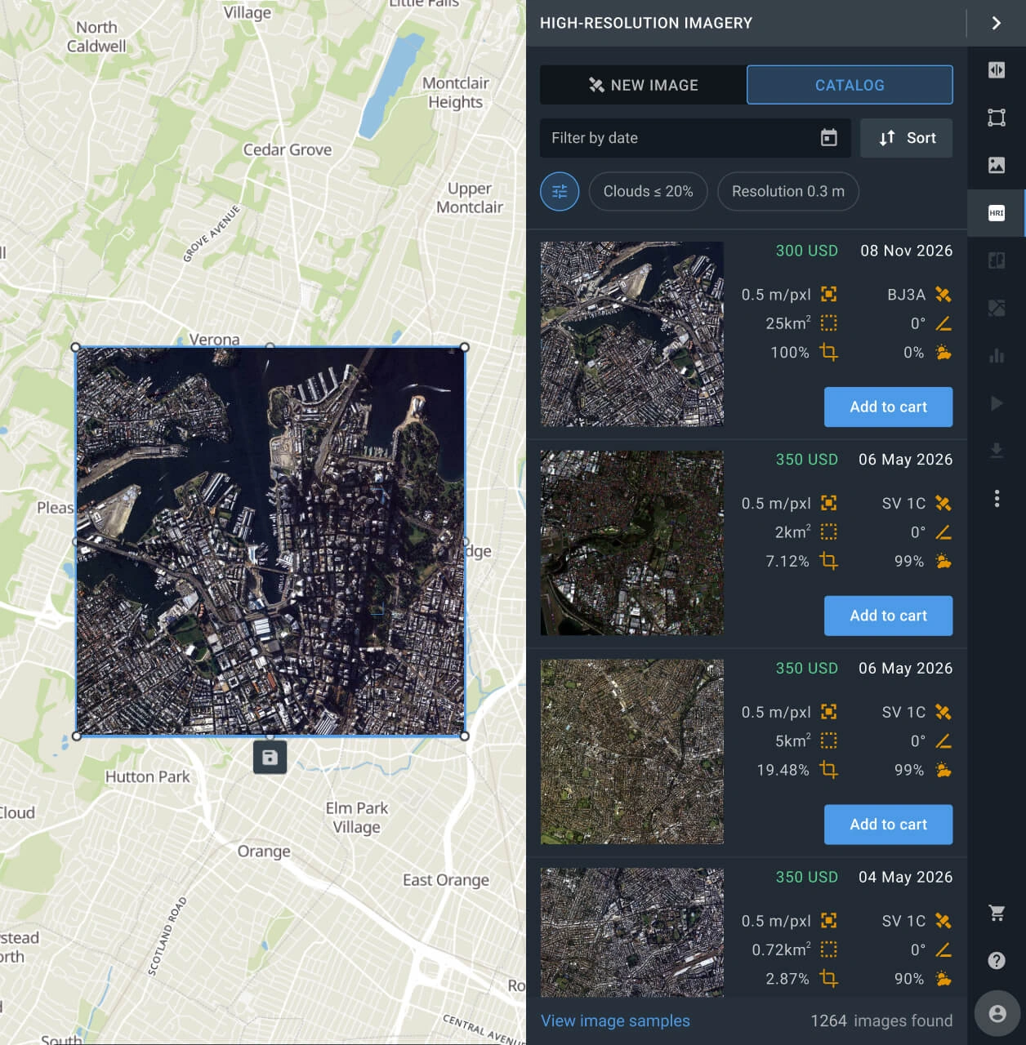
Task: Select the HRI tool in the right sidebar
Action: 997,213
